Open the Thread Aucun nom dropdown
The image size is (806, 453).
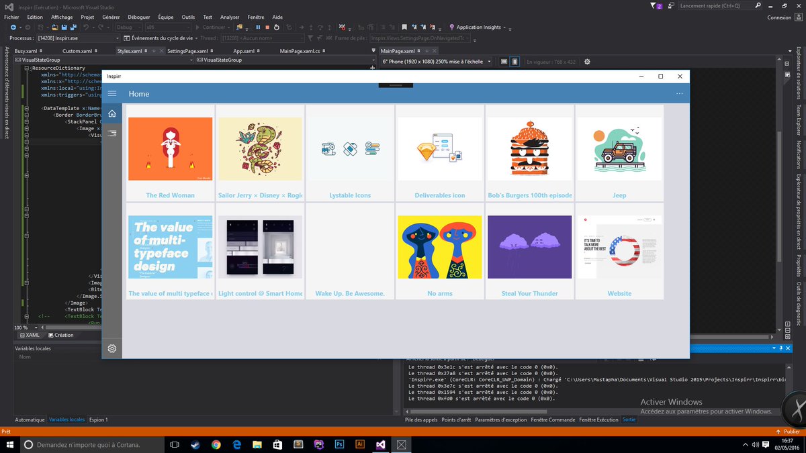point(261,38)
